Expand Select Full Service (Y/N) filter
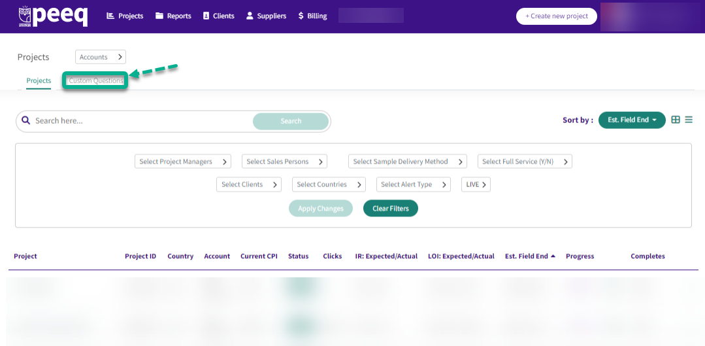Viewport: 705px width, 346px height. click(x=525, y=162)
